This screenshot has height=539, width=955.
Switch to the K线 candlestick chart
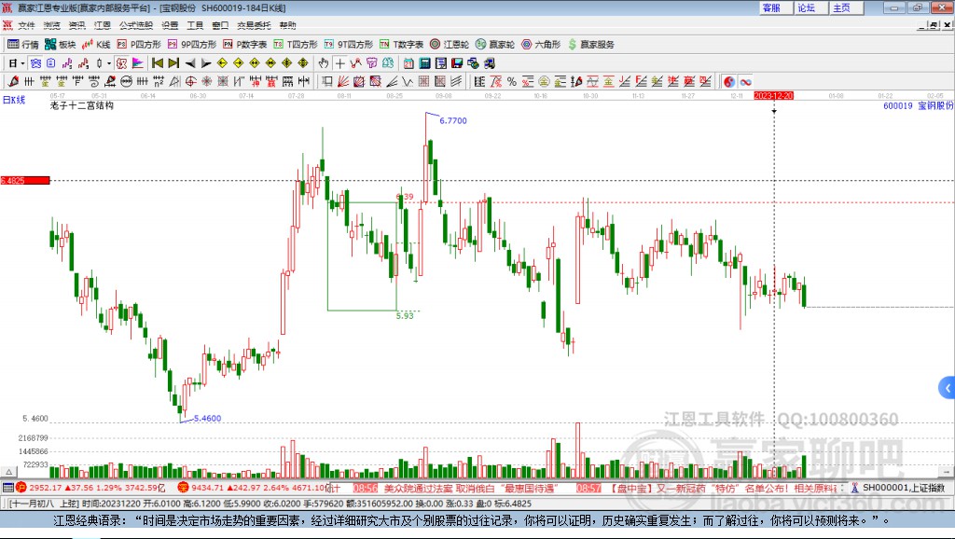tap(96, 44)
